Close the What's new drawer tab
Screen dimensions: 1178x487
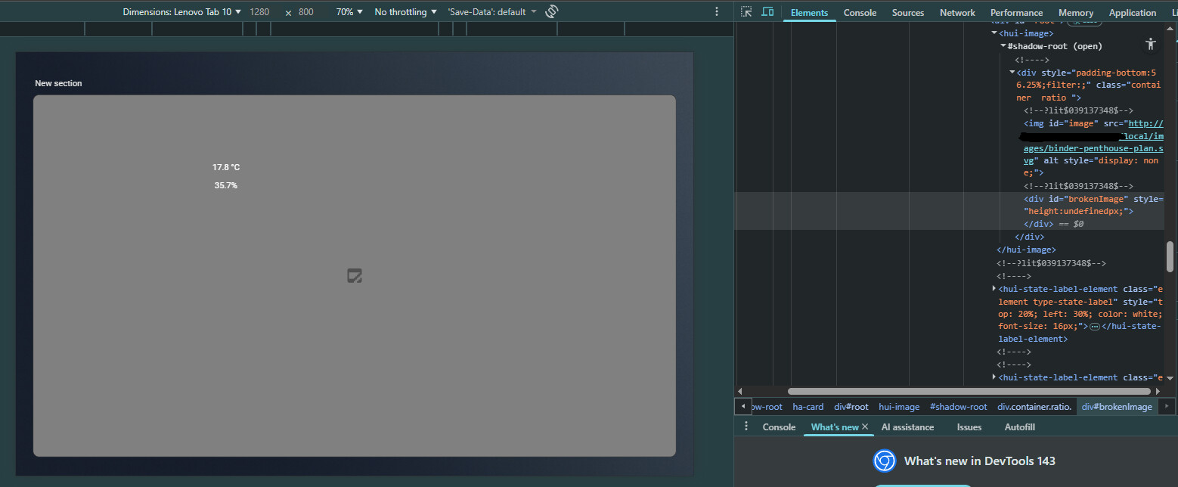(x=865, y=427)
